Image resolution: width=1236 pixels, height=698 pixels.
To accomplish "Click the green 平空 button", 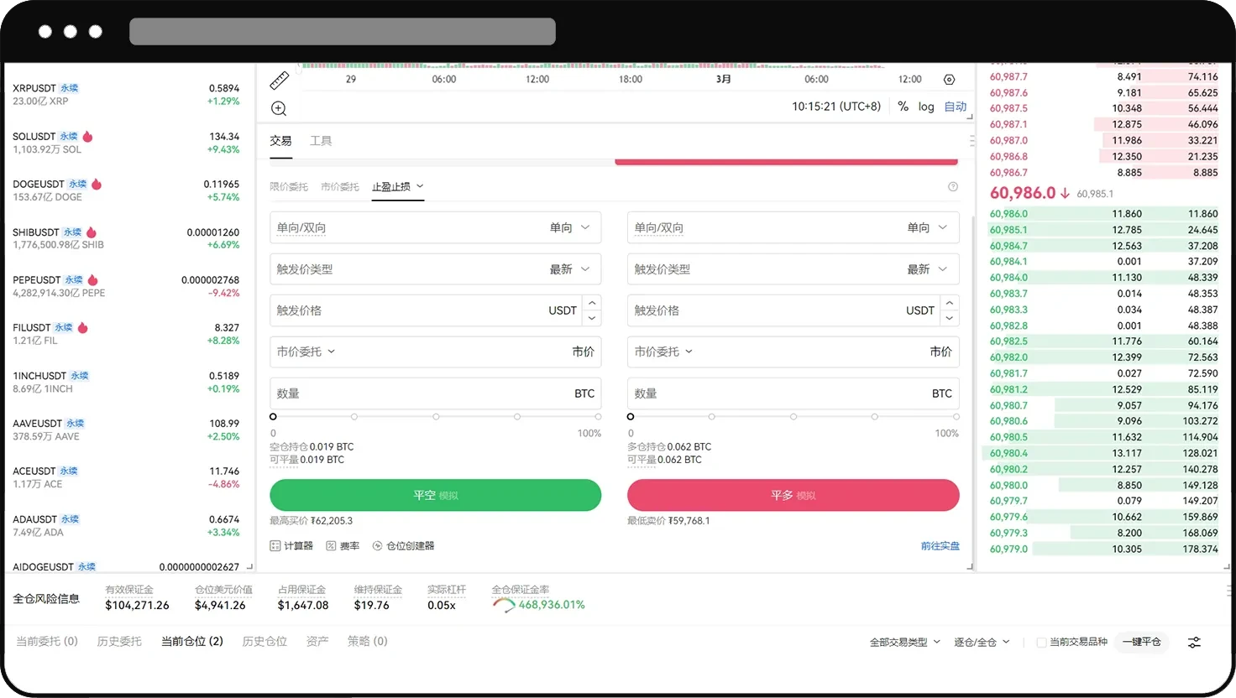I will pyautogui.click(x=435, y=495).
